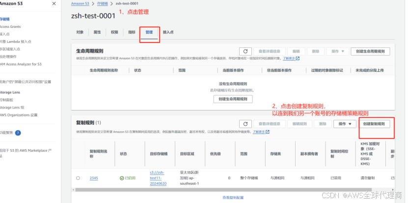Open external link icon after lifecycle 了解更多
This screenshot has height=203, width=408.
[298, 58]
